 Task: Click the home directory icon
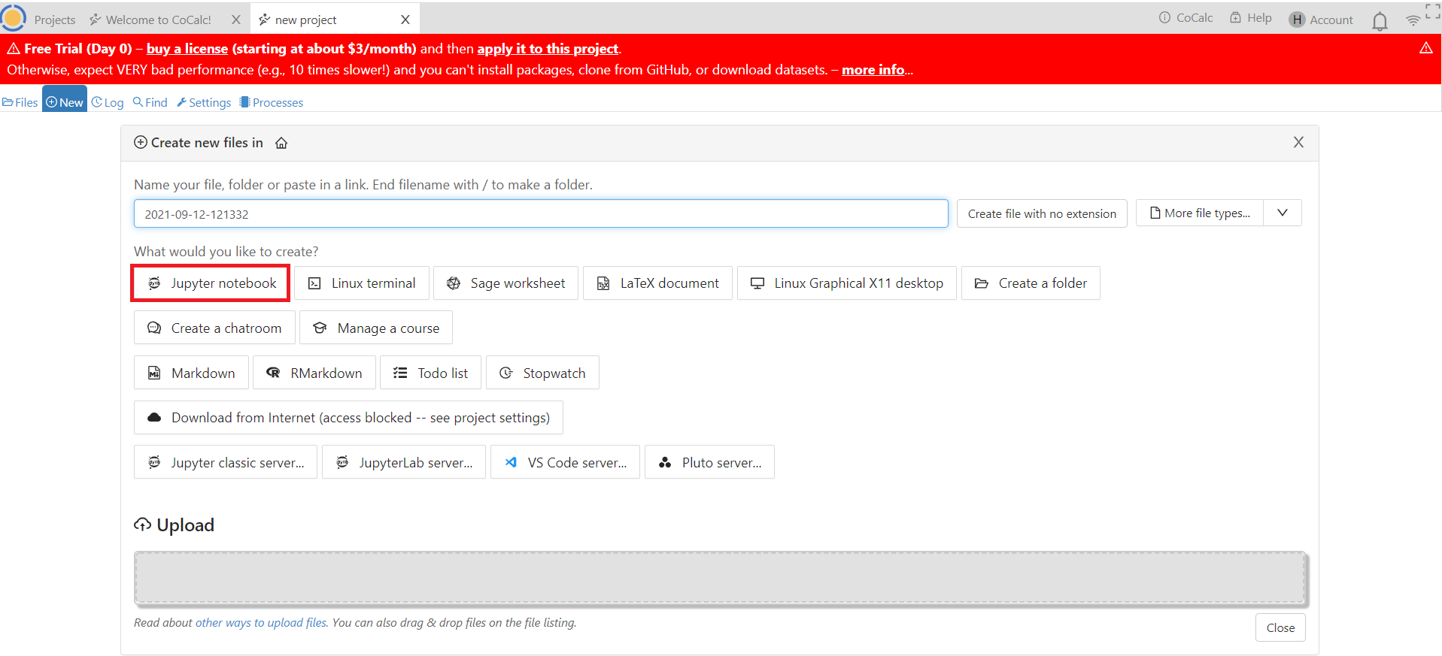[281, 143]
